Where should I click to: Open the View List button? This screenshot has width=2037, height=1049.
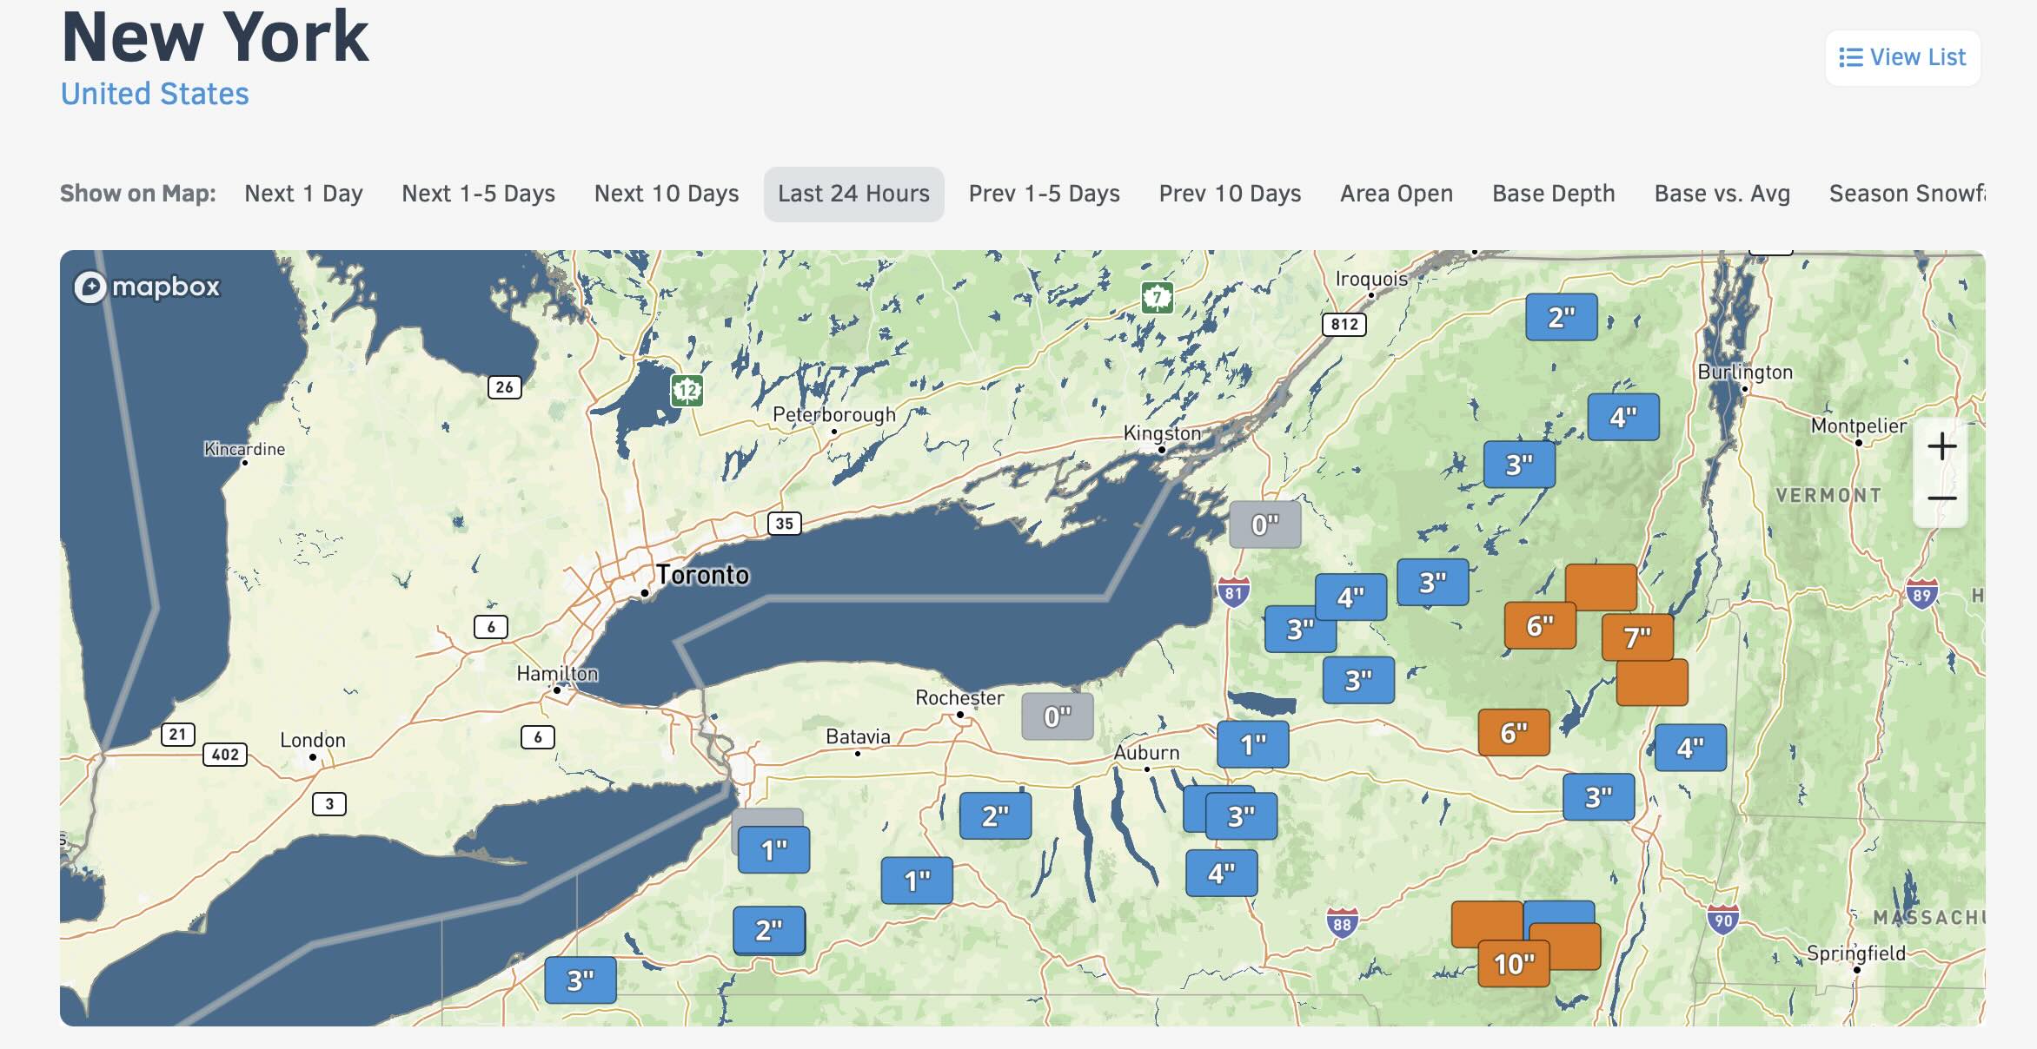tap(1902, 57)
